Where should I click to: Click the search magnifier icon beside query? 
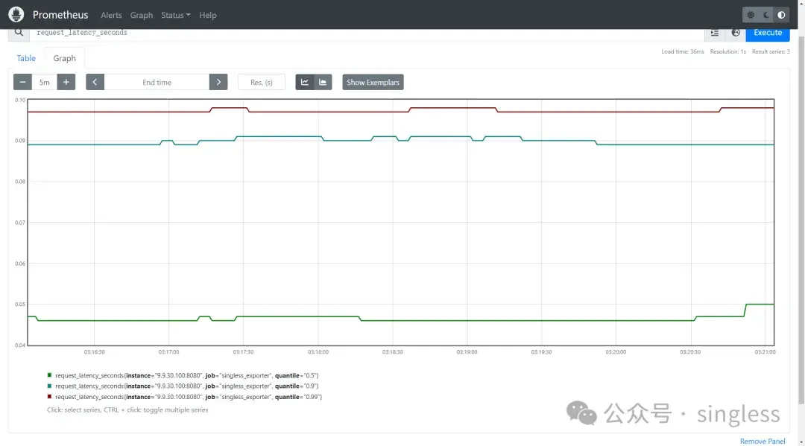pos(19,32)
